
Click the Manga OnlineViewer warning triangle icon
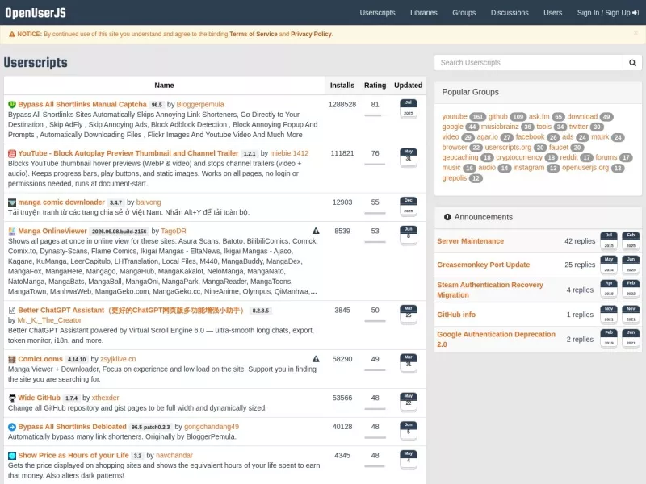316,231
